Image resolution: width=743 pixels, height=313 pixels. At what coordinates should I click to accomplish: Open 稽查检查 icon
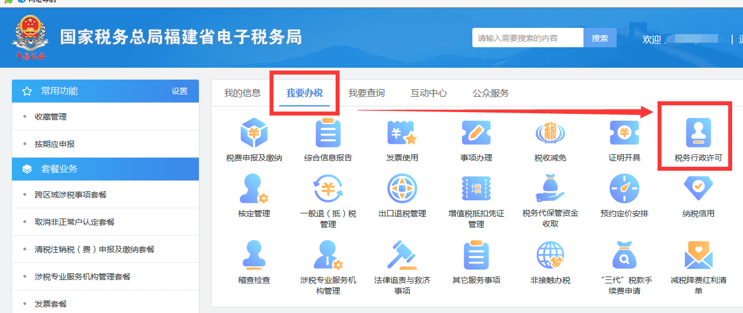tap(254, 255)
